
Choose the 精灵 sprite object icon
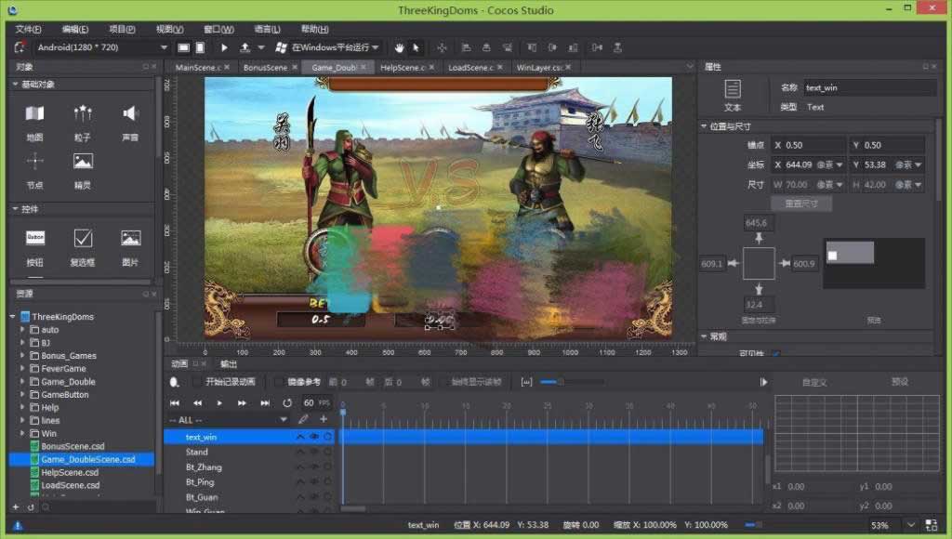click(x=83, y=162)
